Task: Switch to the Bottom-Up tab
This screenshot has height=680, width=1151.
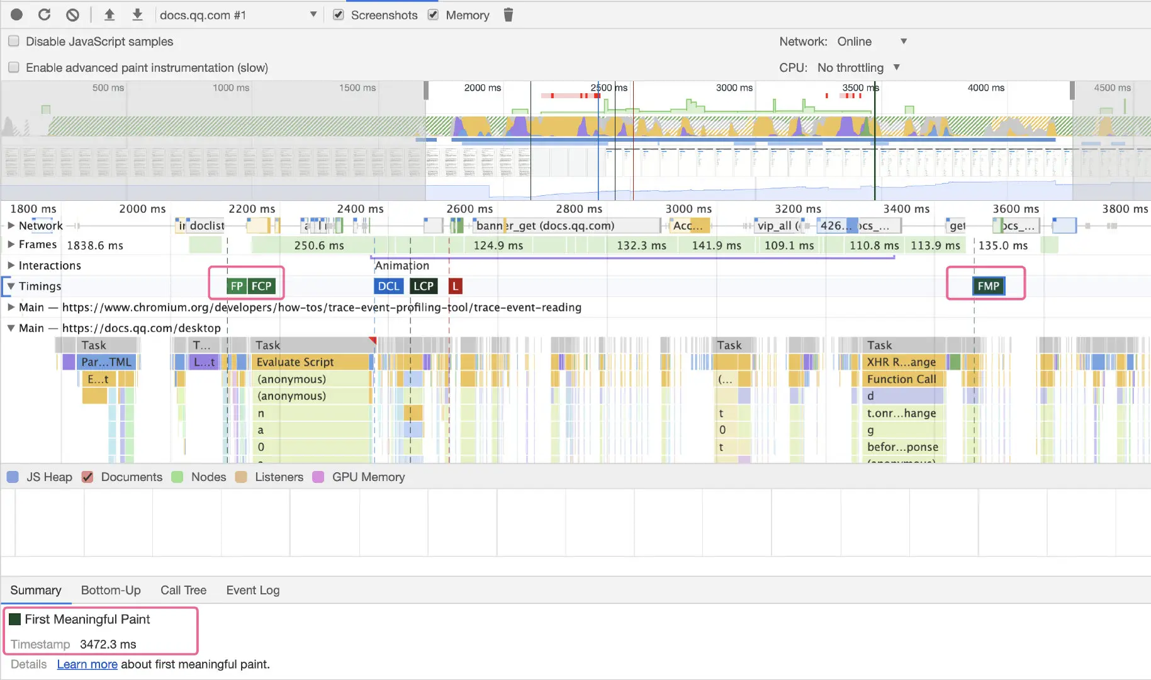Action: (111, 590)
